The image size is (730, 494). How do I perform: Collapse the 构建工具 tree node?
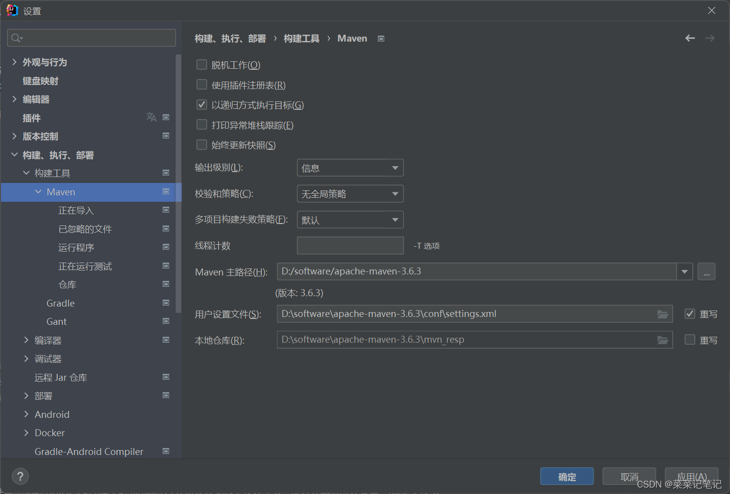click(26, 173)
